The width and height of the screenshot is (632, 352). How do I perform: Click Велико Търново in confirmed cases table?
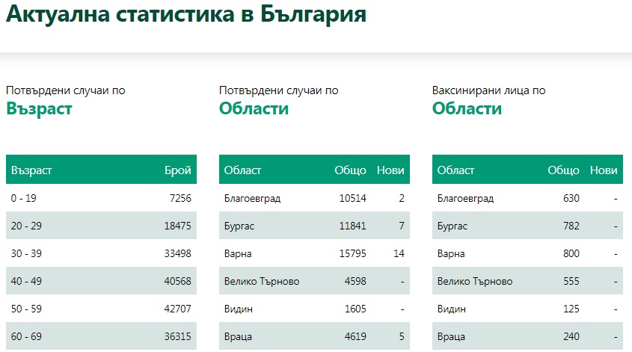click(x=262, y=281)
